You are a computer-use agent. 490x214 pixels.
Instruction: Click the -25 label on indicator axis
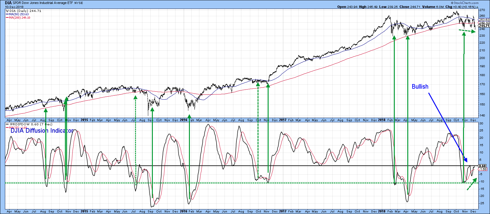click(x=481, y=203)
